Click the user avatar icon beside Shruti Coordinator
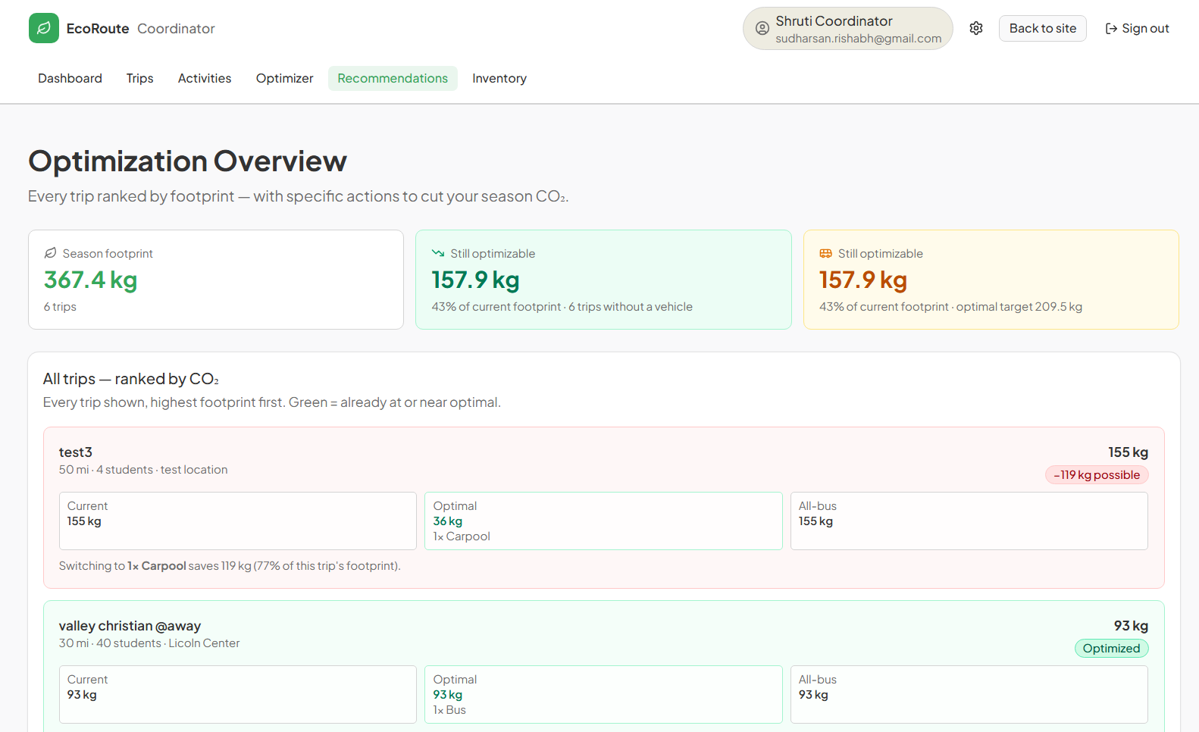The width and height of the screenshot is (1199, 732). (762, 29)
